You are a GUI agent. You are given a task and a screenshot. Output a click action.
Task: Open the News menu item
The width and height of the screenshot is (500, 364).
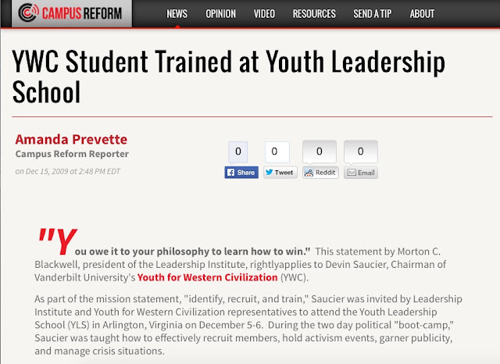pyautogui.click(x=177, y=14)
